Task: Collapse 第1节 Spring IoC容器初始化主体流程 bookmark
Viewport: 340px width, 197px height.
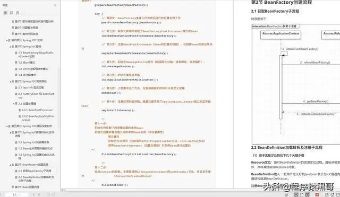Action: click(11, 132)
